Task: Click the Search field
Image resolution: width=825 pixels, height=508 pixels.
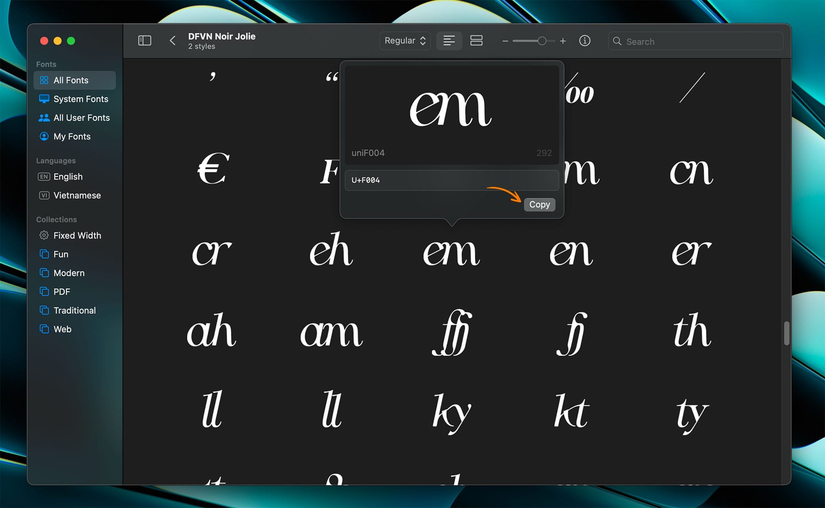Action: (x=696, y=41)
